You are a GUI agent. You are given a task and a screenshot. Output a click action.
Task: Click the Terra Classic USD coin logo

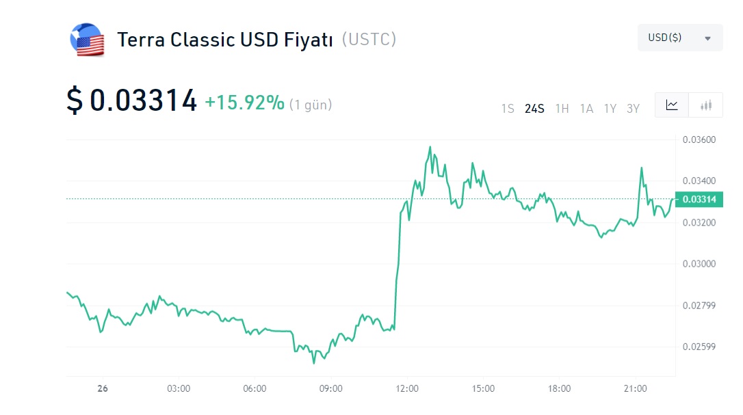click(x=87, y=40)
